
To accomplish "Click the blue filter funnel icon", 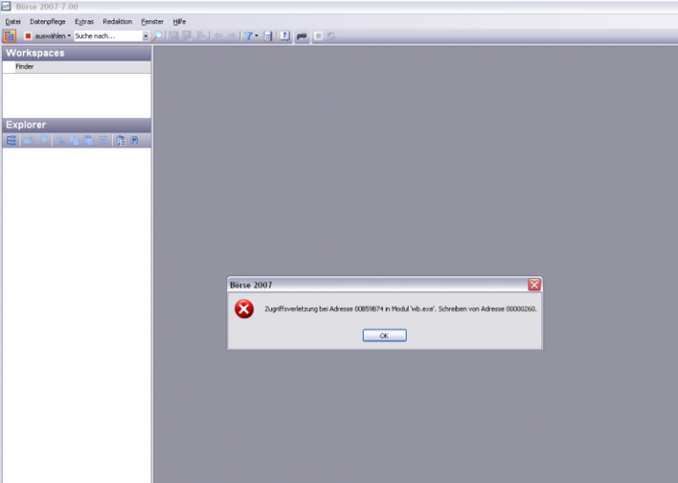I will point(248,36).
